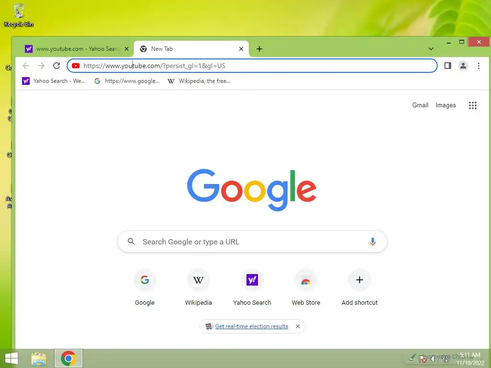Open the Web Store shortcut tile
This screenshot has width=491, height=368.
coord(306,287)
